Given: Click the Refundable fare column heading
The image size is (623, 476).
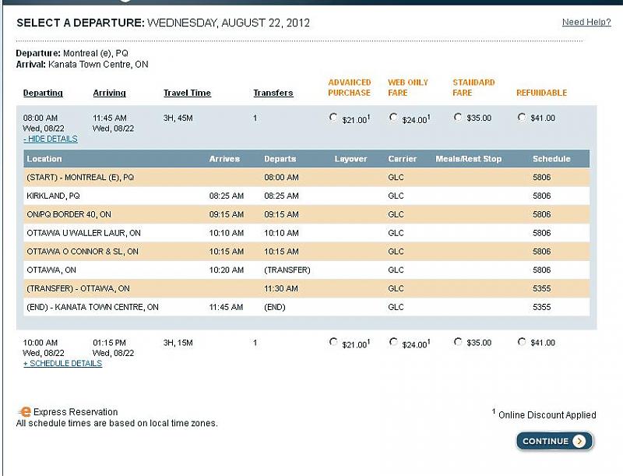Looking at the screenshot, I should click(541, 93).
